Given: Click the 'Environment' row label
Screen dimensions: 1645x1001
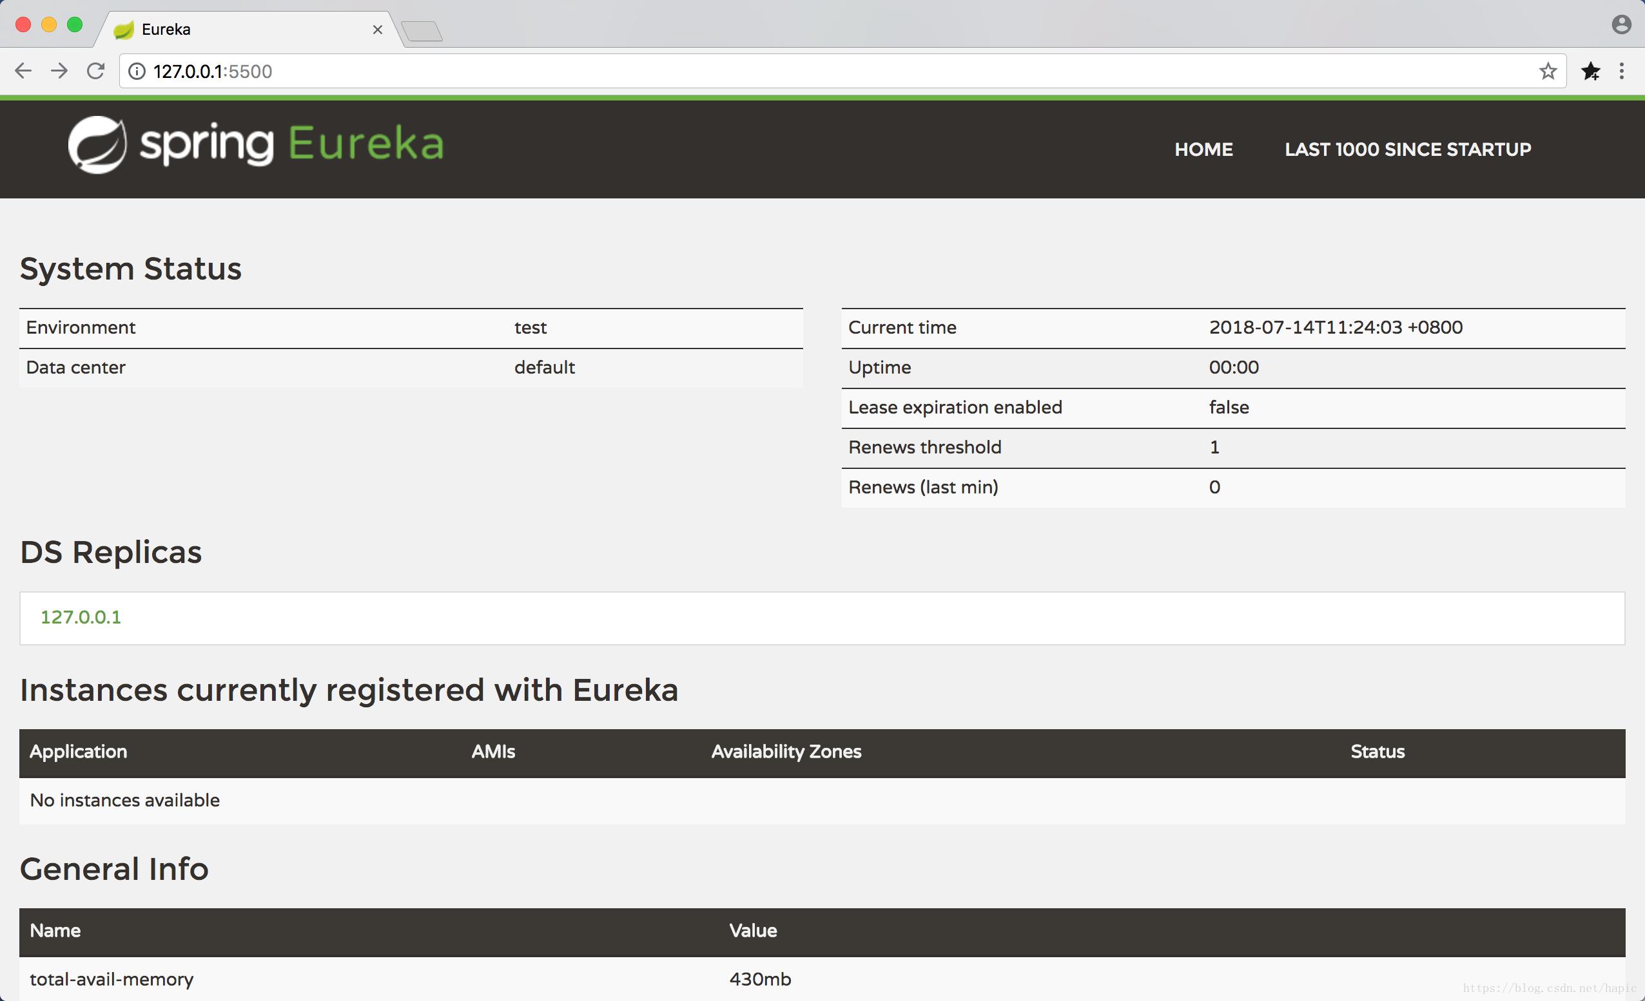Looking at the screenshot, I should coord(81,328).
